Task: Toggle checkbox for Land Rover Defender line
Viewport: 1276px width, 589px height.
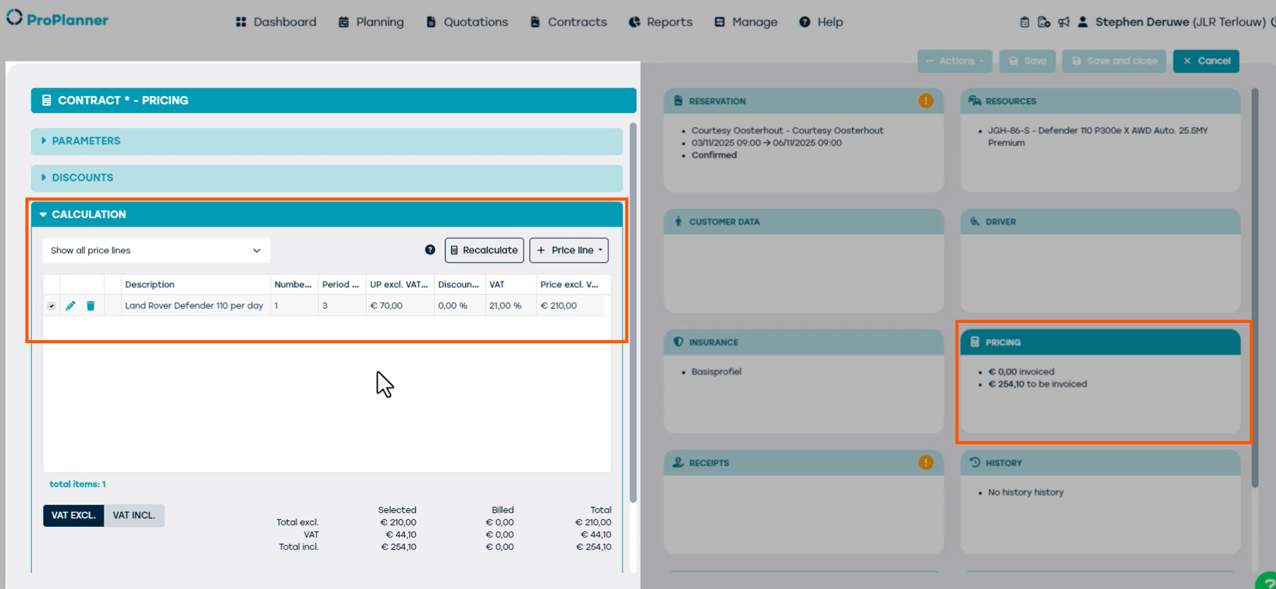Action: pos(51,306)
